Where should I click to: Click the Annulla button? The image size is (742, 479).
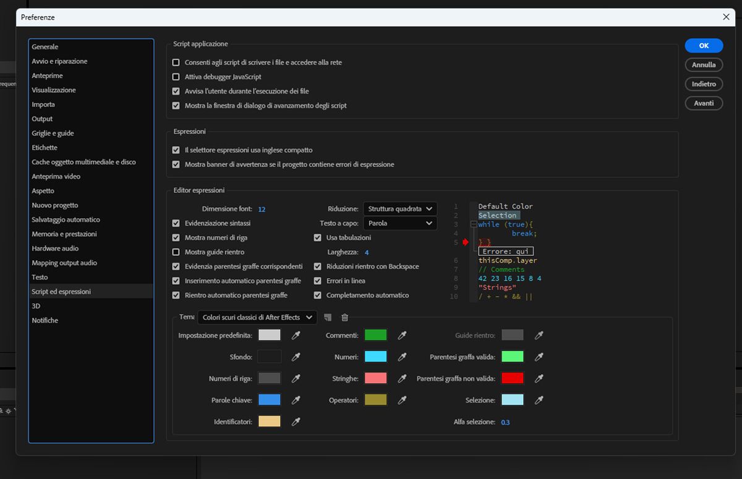(704, 64)
